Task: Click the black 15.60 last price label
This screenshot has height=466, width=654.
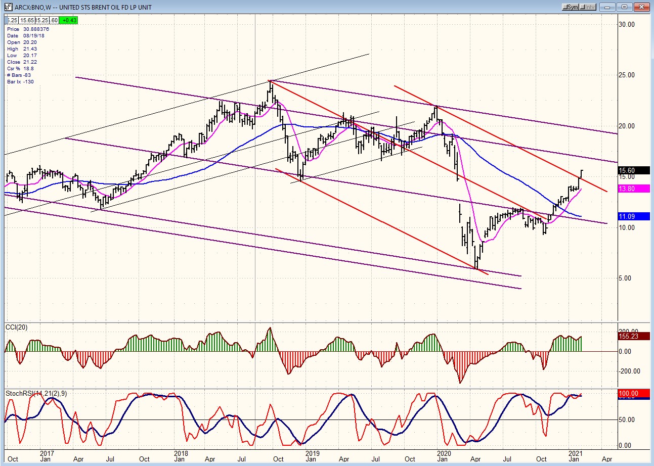Action: [x=633, y=171]
